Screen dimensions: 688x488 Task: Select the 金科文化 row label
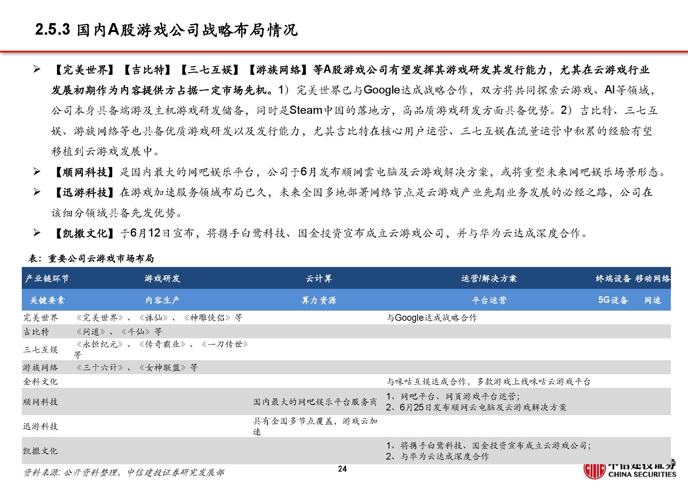point(40,381)
